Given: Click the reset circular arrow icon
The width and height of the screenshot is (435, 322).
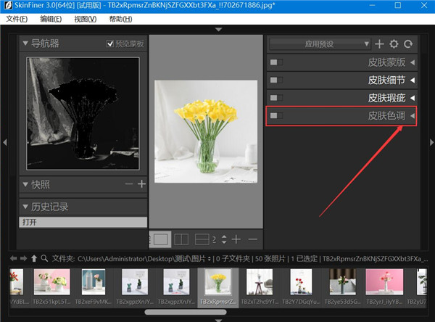Looking at the screenshot, I should coord(408,44).
